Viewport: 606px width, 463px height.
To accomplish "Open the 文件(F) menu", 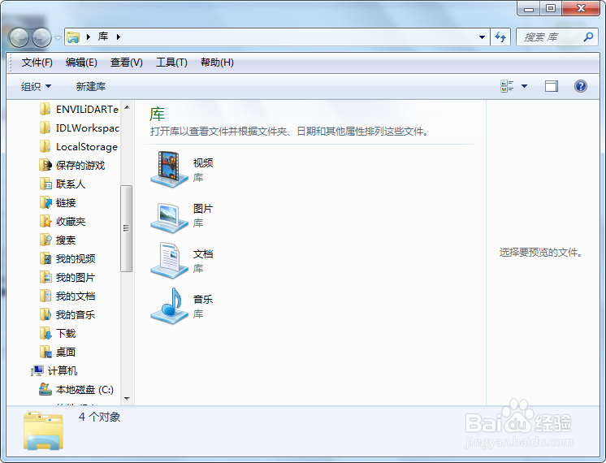I will click(37, 63).
